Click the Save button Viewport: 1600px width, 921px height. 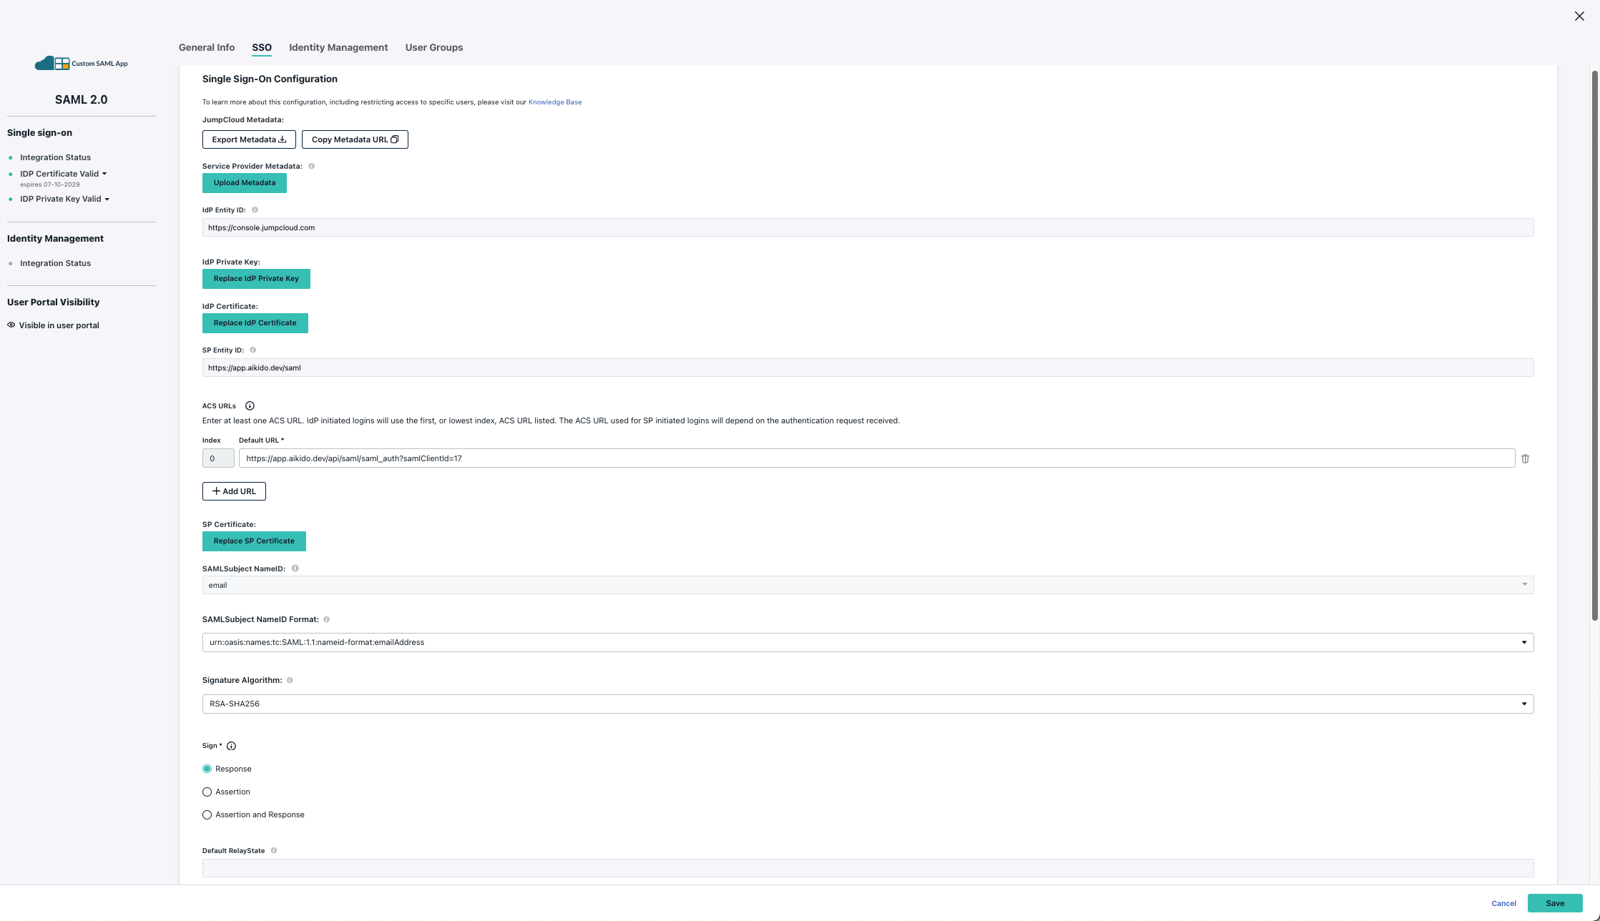(x=1555, y=903)
